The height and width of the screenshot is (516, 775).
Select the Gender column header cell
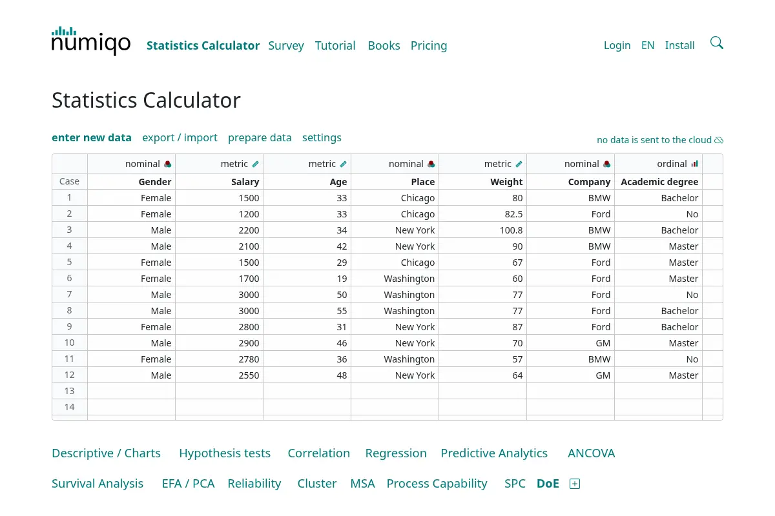132,182
